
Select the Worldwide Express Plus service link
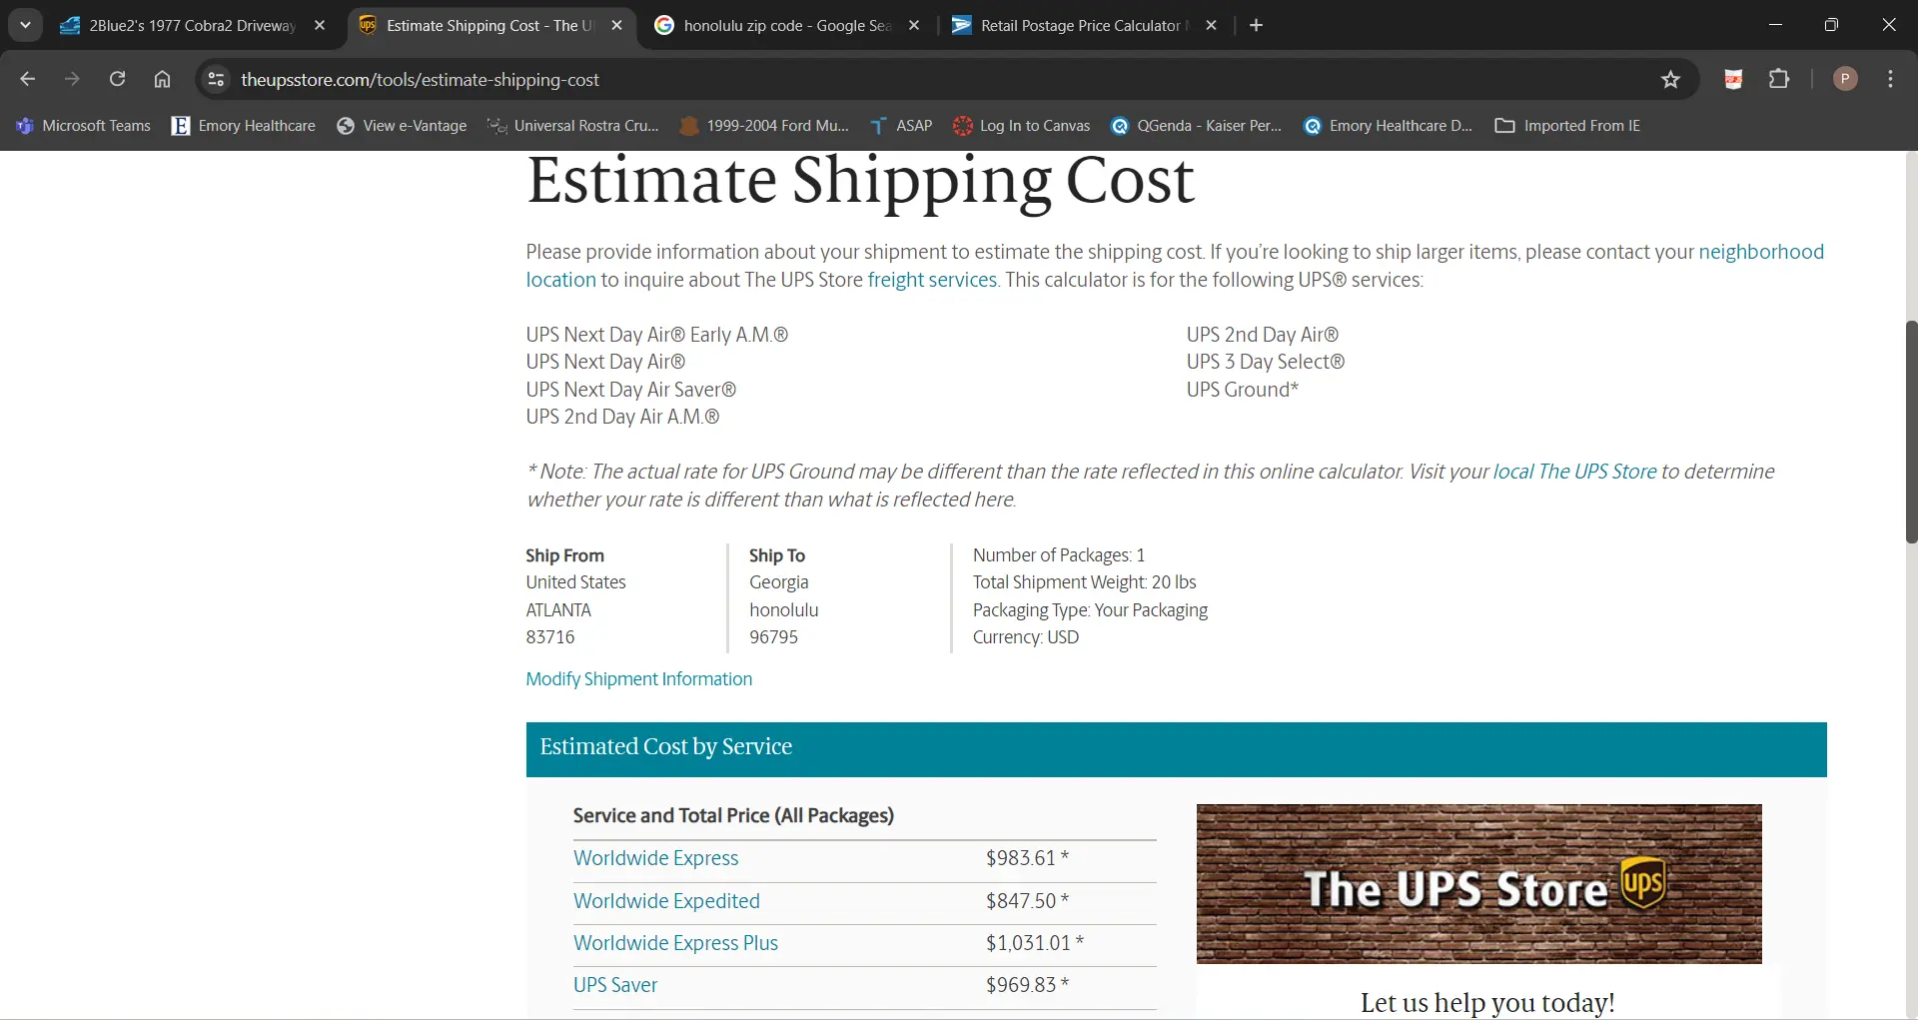[x=675, y=943]
